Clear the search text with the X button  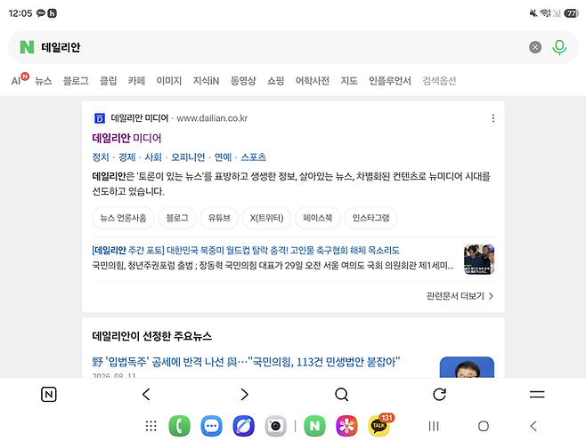point(535,47)
